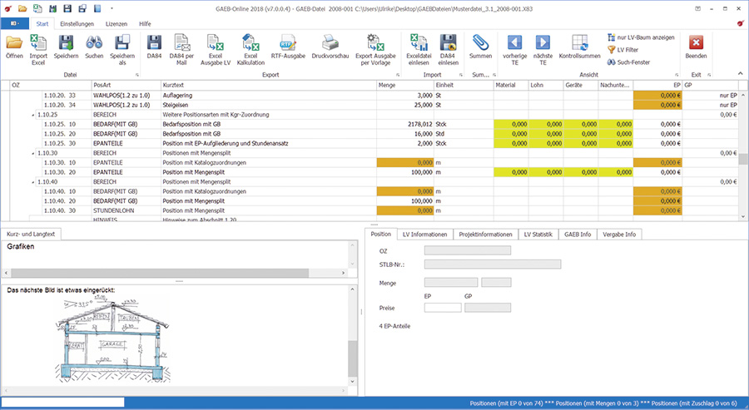
Task: Click the Menge column header
Action: point(405,85)
